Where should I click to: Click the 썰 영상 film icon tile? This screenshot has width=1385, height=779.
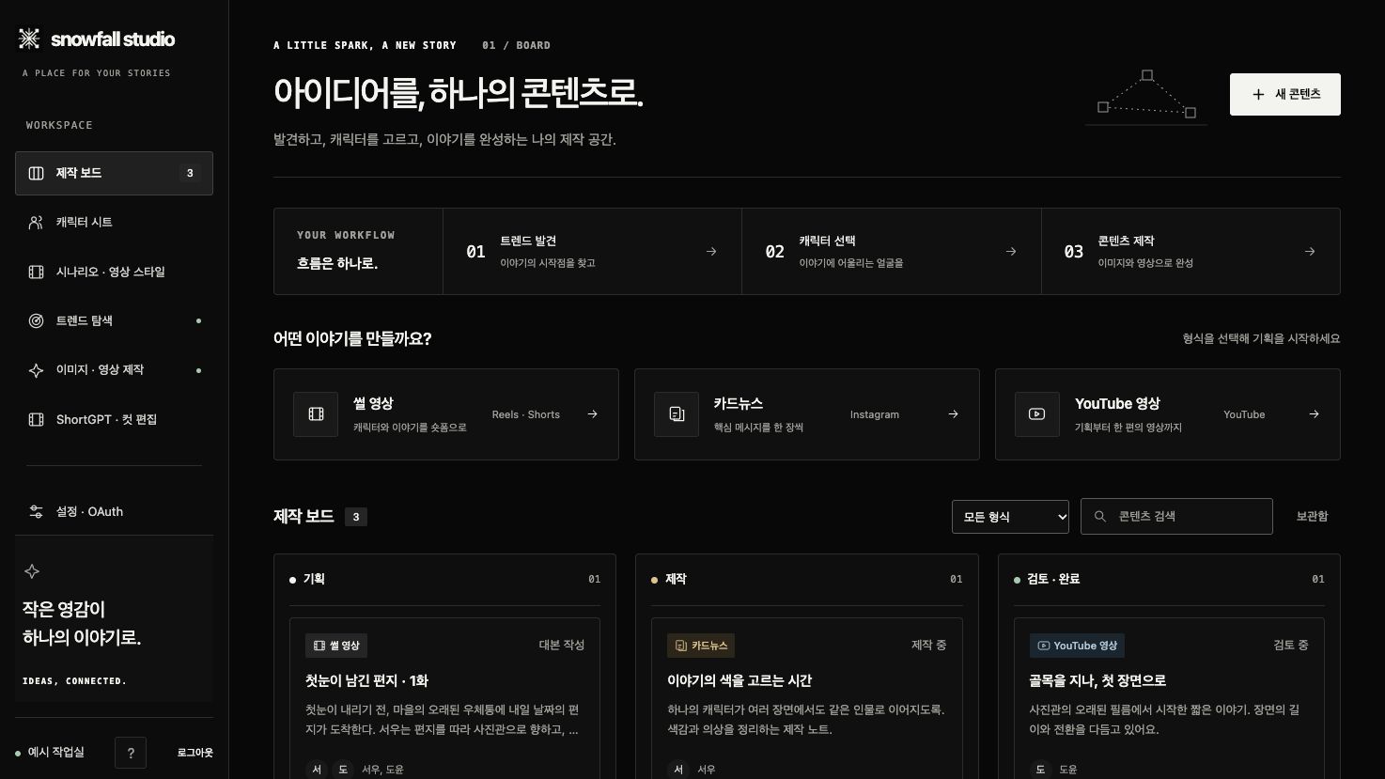click(316, 414)
